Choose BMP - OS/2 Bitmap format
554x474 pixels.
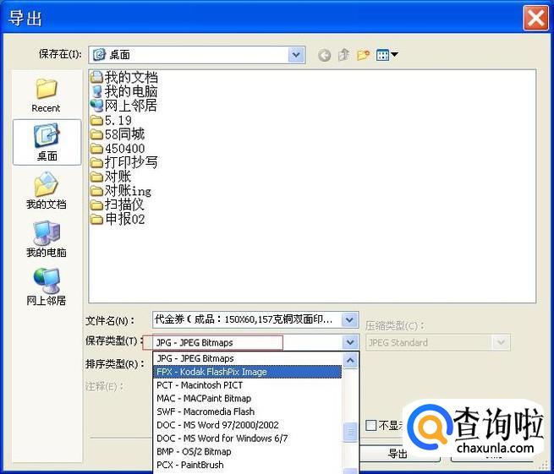pos(248,451)
